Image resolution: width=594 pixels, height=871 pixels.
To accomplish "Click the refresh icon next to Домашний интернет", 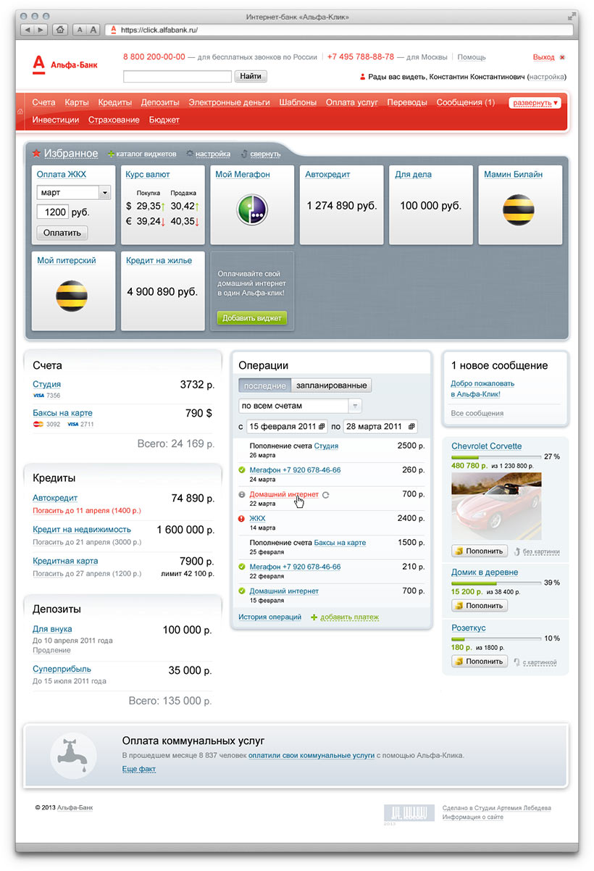I will click(x=326, y=494).
